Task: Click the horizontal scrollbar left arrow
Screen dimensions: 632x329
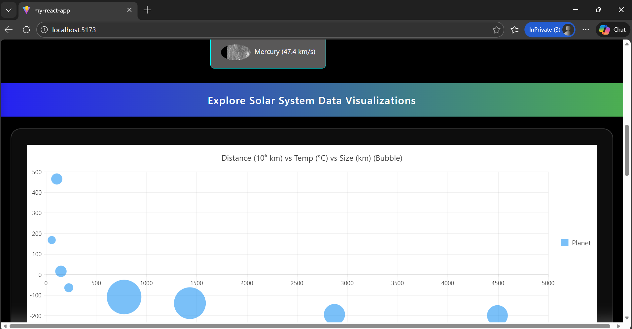Action: pos(5,326)
